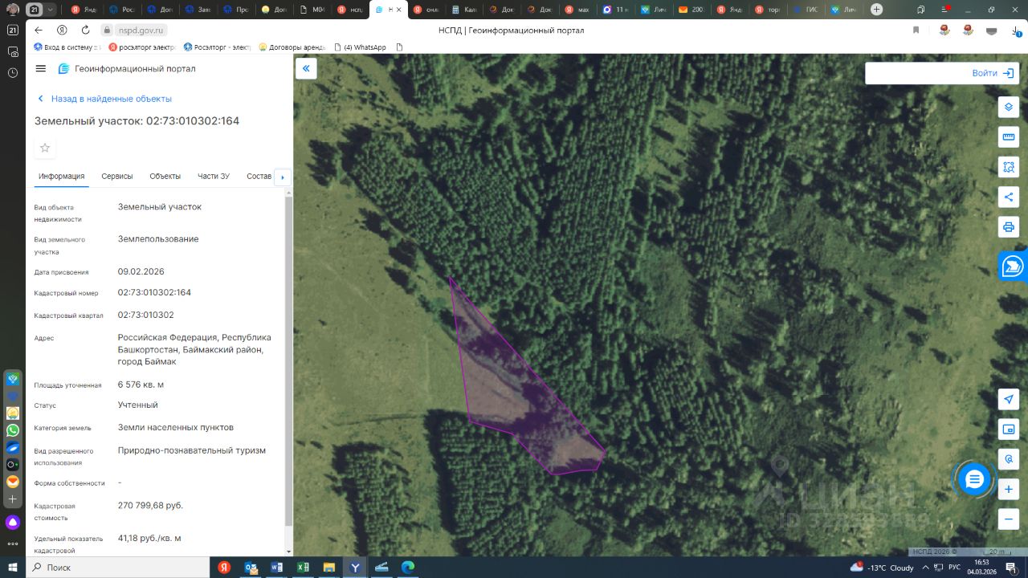Select the Информация tab
Screen dimensions: 1028x578
(62, 177)
